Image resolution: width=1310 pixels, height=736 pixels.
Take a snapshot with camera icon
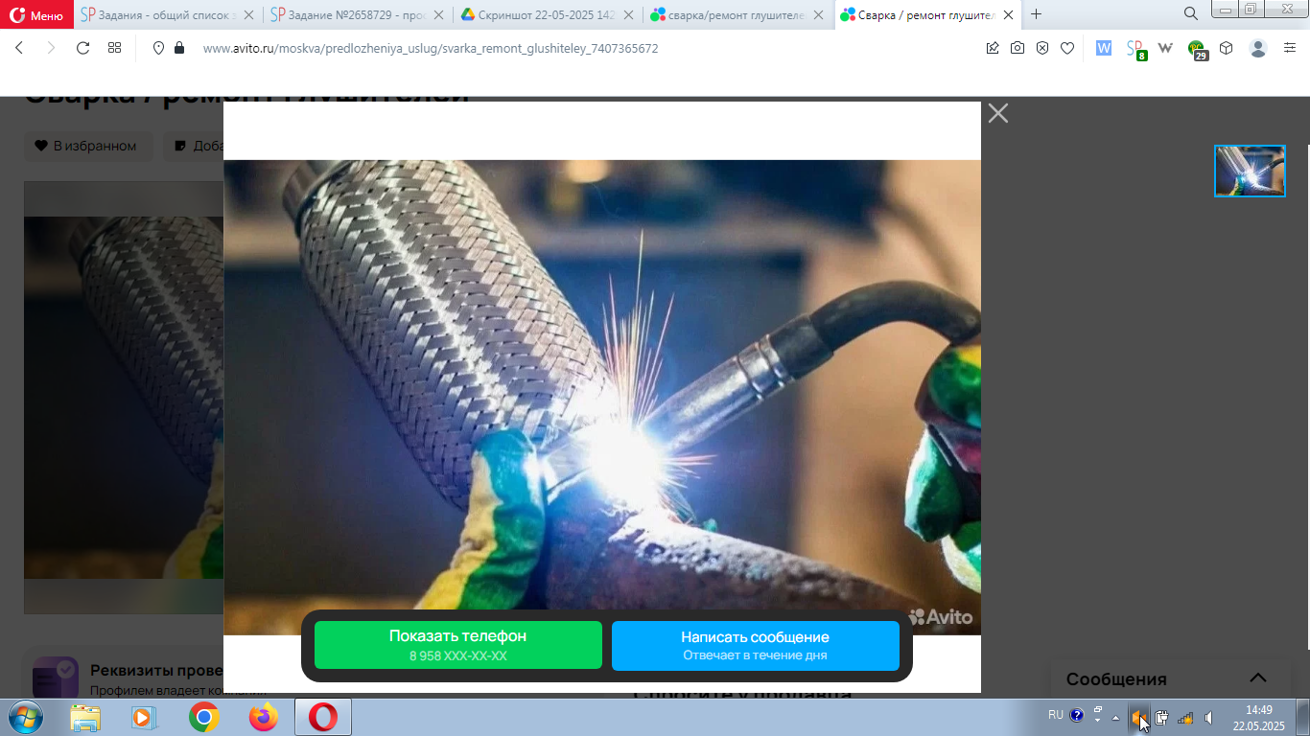tap(1018, 48)
